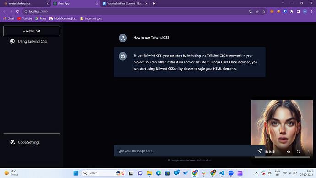Open avatar video in fullscreen
The height and width of the screenshot is (178, 316).
point(298,152)
